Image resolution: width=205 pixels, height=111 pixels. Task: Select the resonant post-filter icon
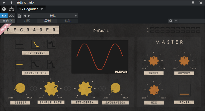click(52, 65)
